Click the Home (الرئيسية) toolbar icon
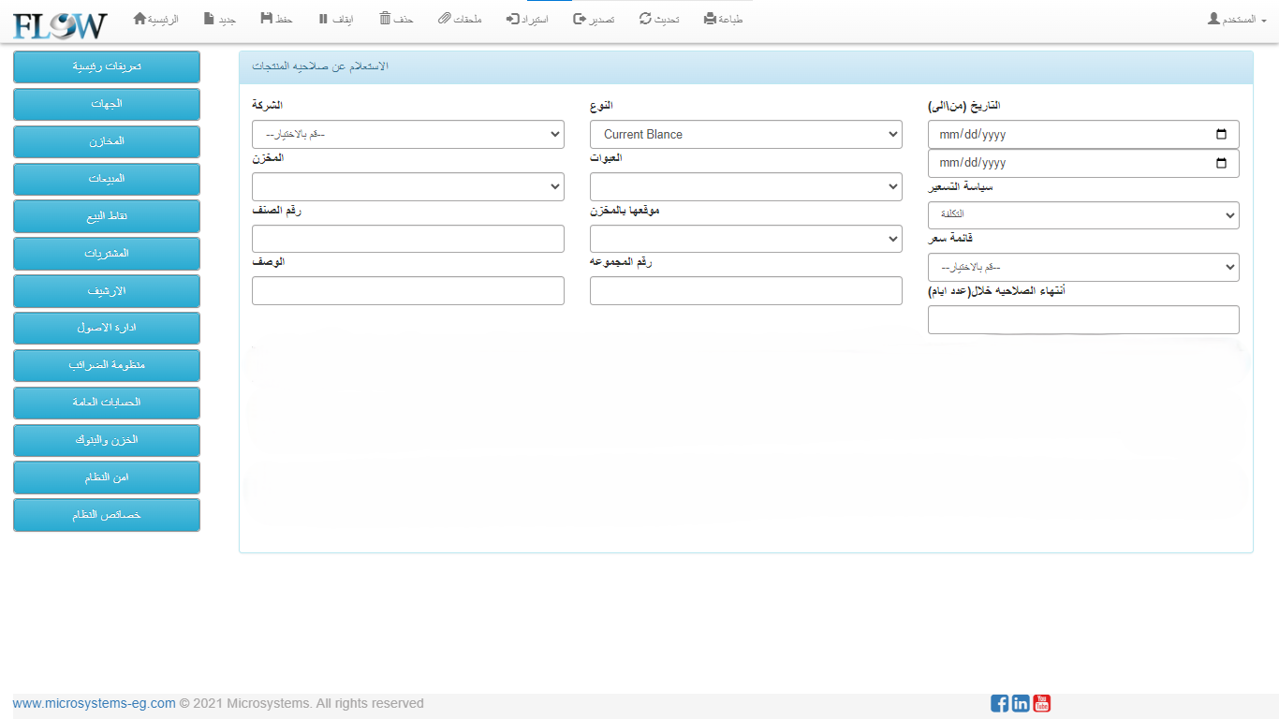Screen dimensions: 1279x719 [140, 19]
